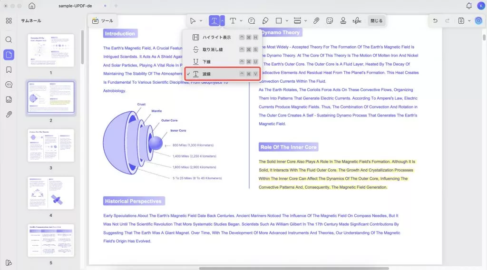Click the document vertical scrollbar thumb

tap(484, 37)
